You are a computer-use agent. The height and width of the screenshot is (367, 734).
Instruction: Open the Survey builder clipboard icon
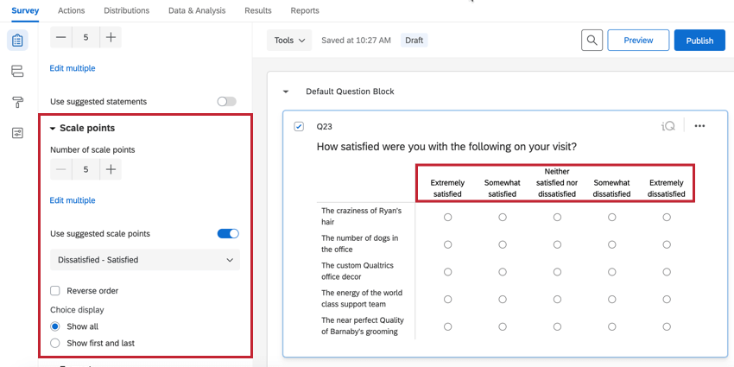17,40
